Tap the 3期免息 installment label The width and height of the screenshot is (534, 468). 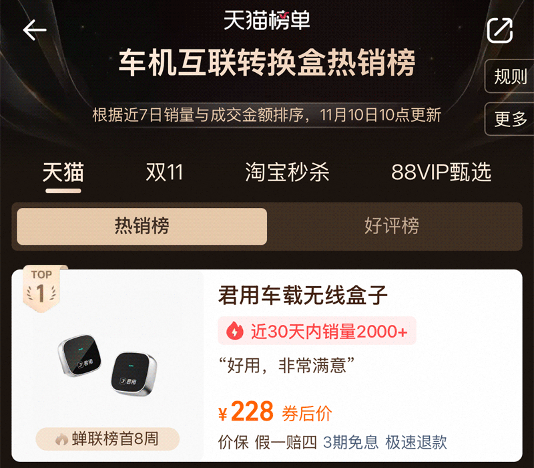pos(350,443)
